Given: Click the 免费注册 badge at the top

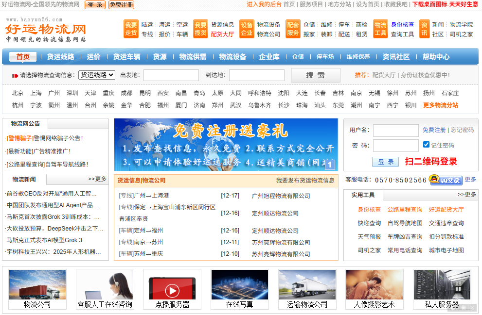Looking at the screenshot, I should [x=121, y=5].
